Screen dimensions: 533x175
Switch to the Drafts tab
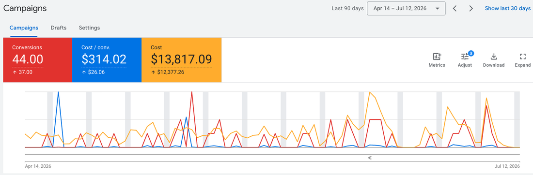click(x=59, y=28)
